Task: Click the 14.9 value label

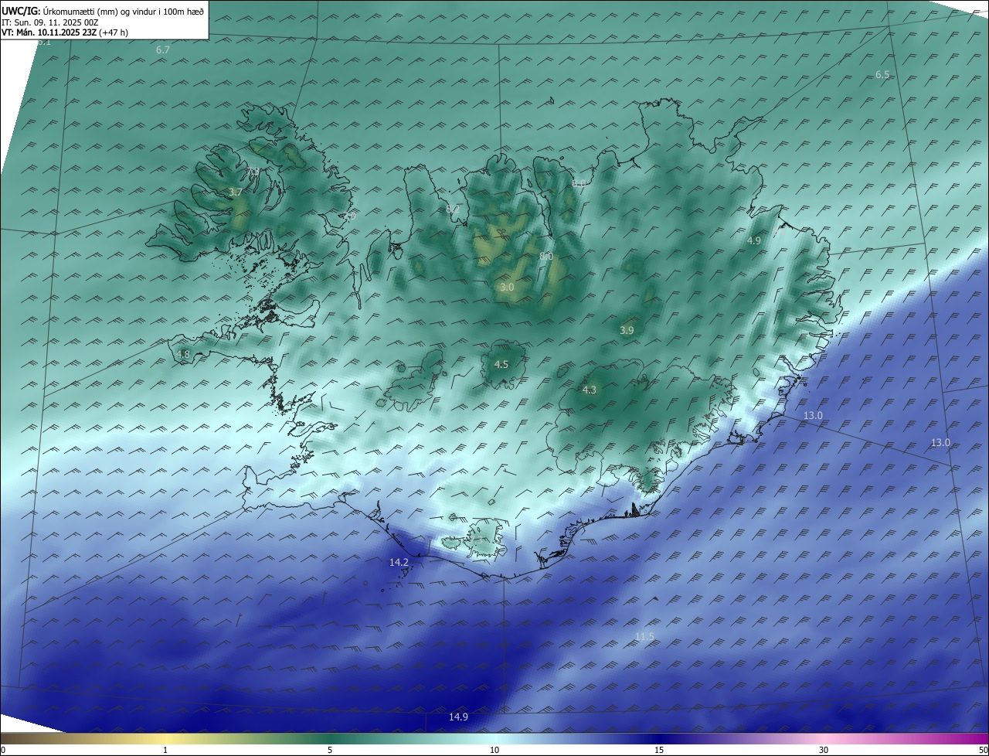Action: tap(458, 717)
